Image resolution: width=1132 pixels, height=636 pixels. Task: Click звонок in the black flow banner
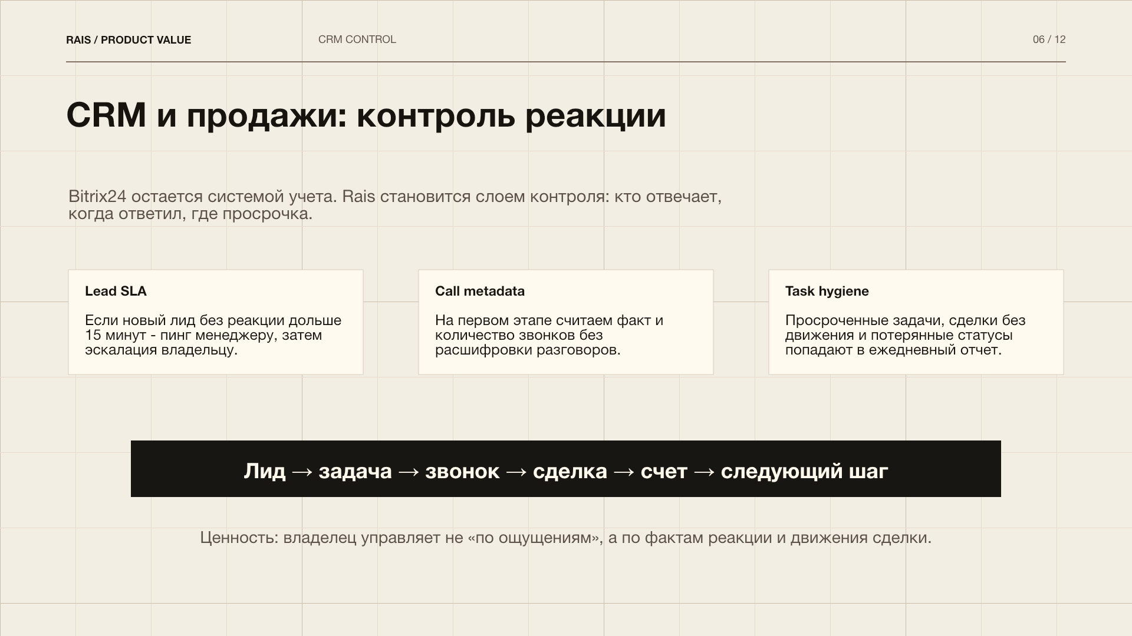460,471
